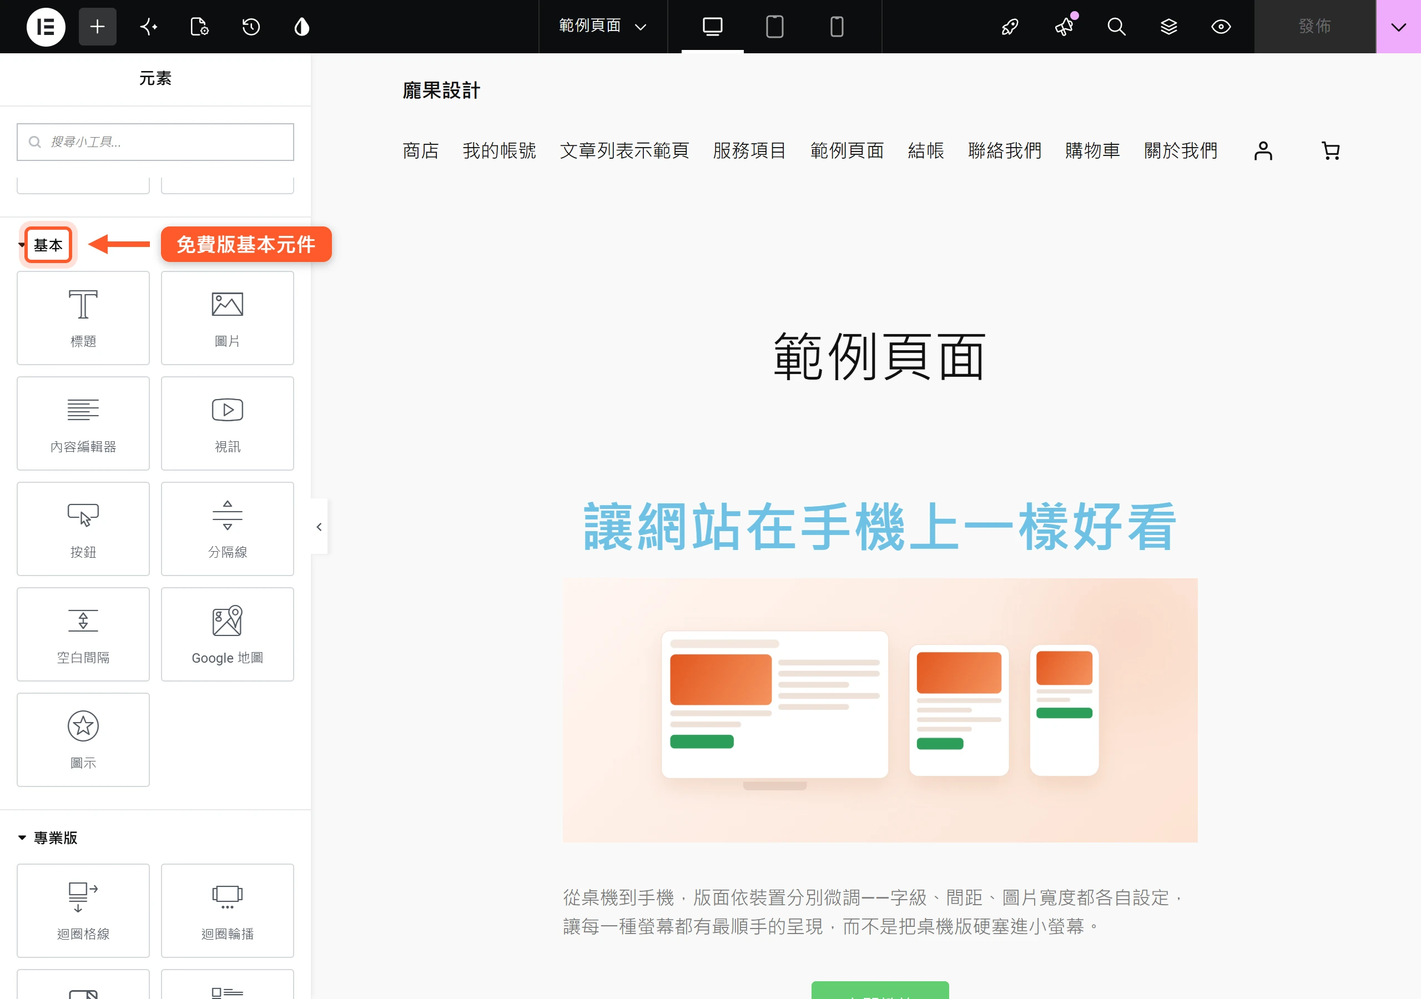Preview changes with the eye icon
Screen dimensions: 1421x999
(1221, 27)
